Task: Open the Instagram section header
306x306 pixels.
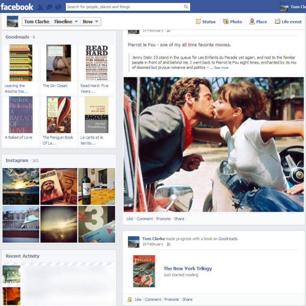Action: [17, 160]
